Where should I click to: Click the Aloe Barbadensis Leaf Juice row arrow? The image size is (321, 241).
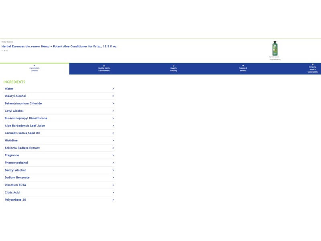[113, 126]
